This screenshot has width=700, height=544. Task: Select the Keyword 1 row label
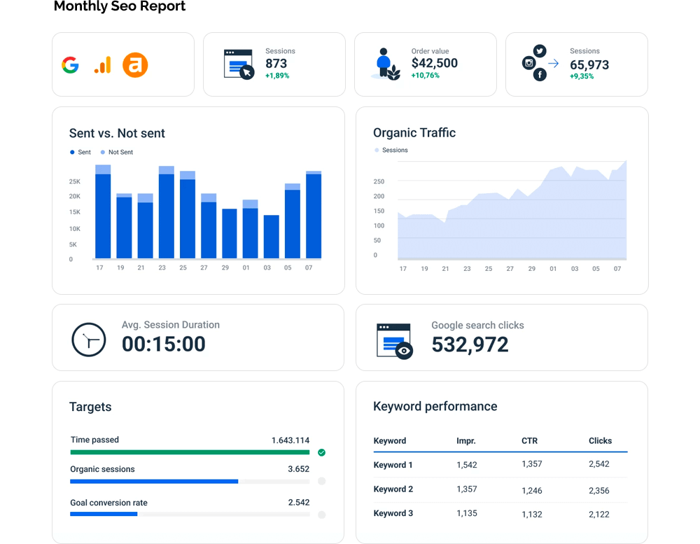[393, 465]
